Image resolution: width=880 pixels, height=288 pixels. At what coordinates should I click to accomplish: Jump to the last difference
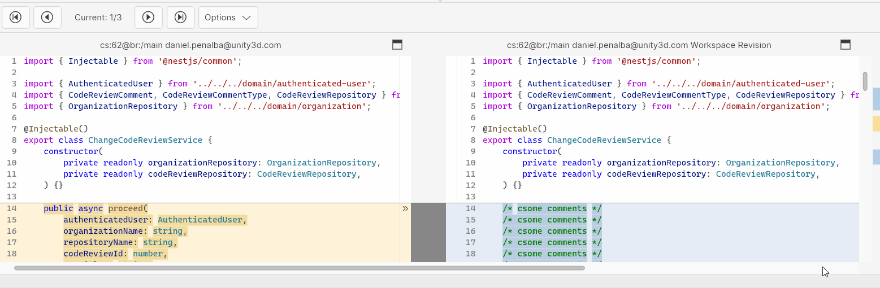tap(181, 18)
